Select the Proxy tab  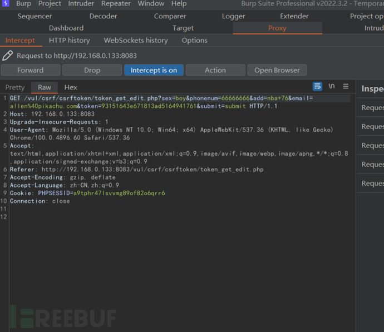[x=277, y=28]
